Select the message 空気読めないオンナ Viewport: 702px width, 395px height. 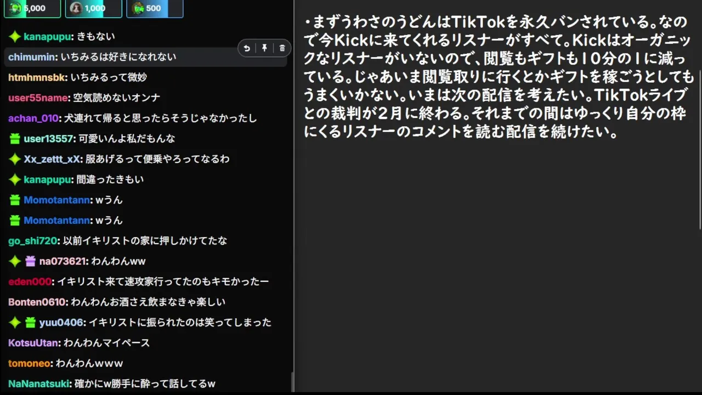tap(117, 98)
